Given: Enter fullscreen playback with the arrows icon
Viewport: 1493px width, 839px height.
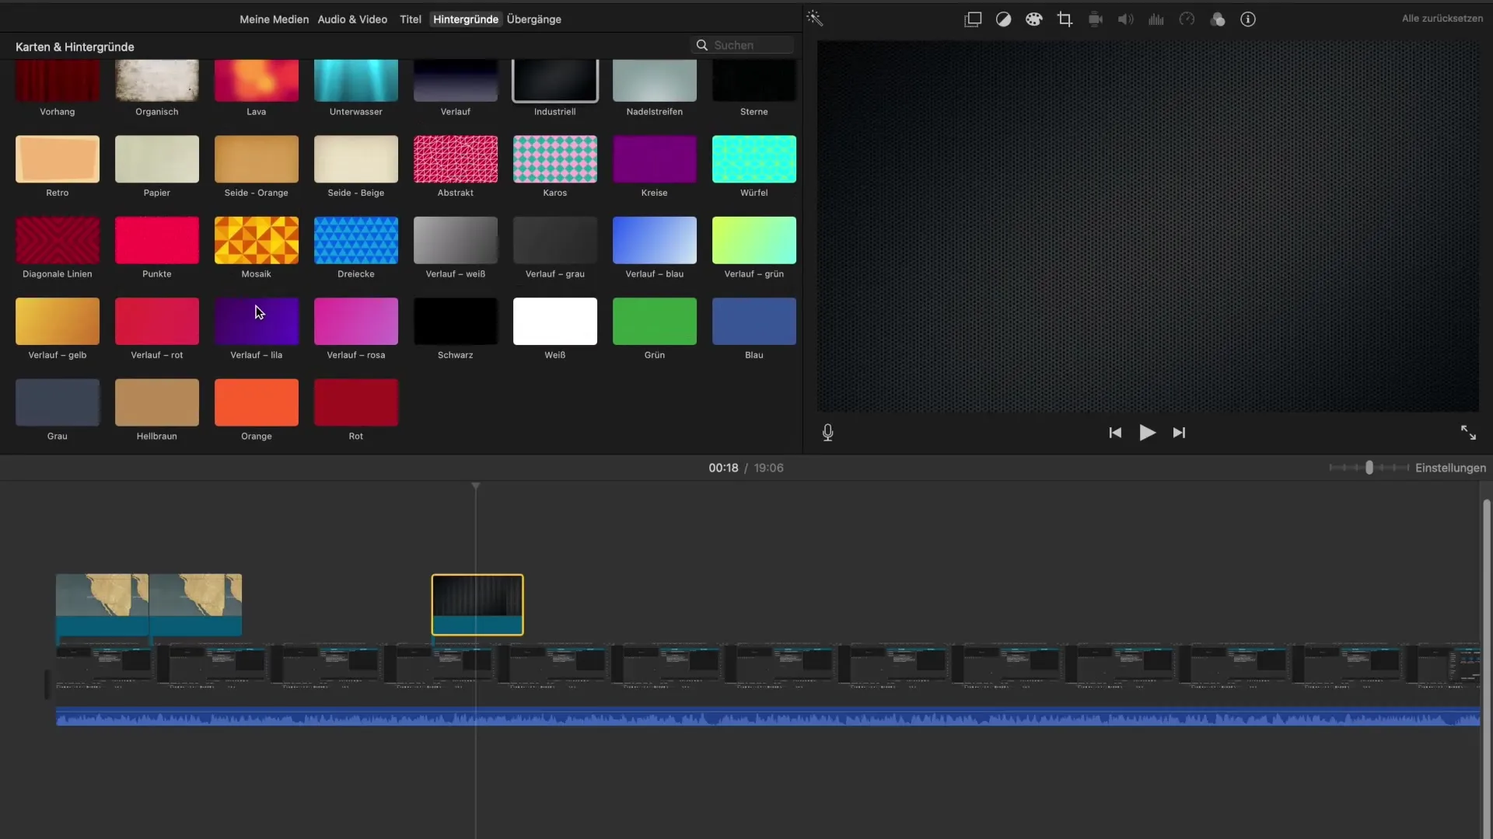Looking at the screenshot, I should tap(1468, 433).
